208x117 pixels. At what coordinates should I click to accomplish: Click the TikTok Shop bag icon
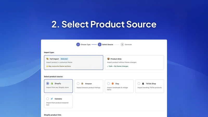(x=143, y=83)
